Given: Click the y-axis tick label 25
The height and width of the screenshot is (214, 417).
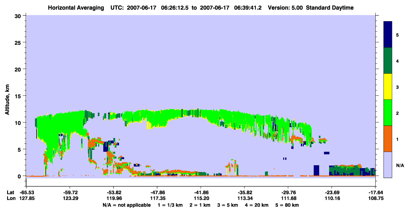Looking at the screenshot, I should 19,42.
